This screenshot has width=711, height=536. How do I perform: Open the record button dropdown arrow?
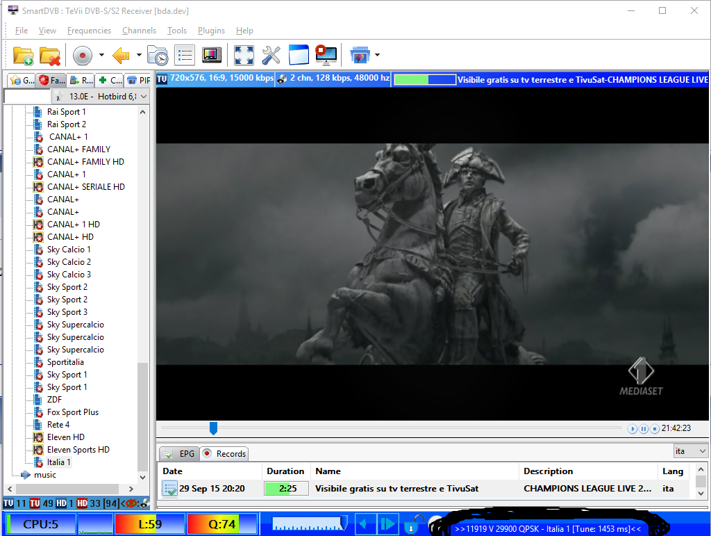pyautogui.click(x=101, y=56)
